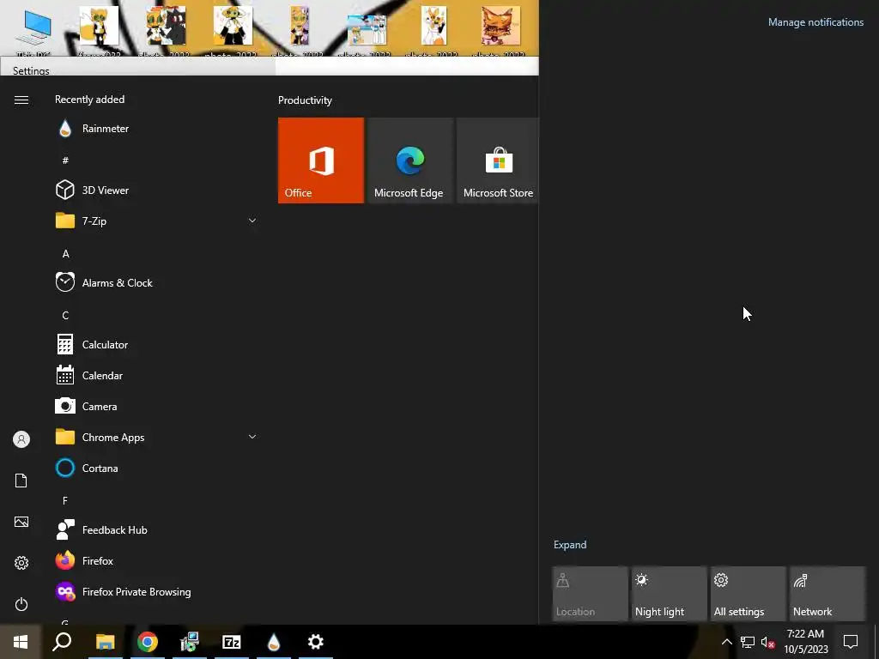Switch to Google Chrome on taskbar
The height and width of the screenshot is (659, 879).
point(148,642)
